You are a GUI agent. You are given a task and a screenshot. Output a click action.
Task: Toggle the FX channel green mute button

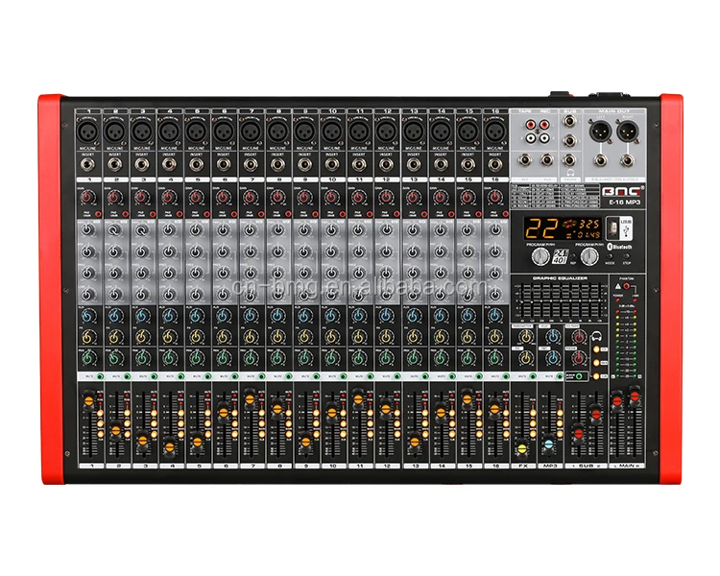pos(534,376)
